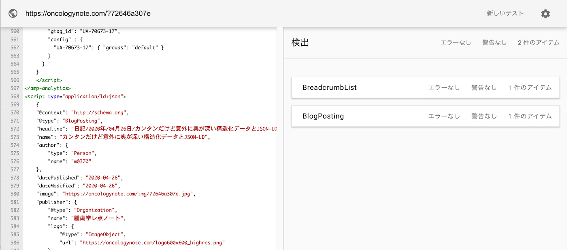Image resolution: width=567 pixels, height=250 pixels.
Task: Click line number 570 in the code view
Action: (15, 112)
